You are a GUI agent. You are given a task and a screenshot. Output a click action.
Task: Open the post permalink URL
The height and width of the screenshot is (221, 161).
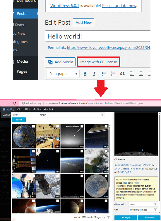[109, 48]
